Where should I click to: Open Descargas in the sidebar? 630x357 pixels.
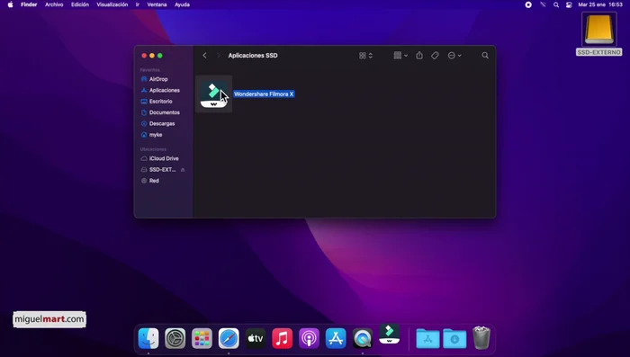[162, 124]
